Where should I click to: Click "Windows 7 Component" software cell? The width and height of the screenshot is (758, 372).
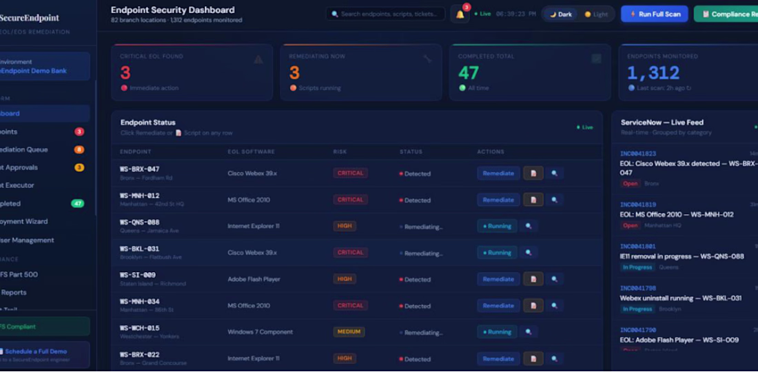(260, 332)
